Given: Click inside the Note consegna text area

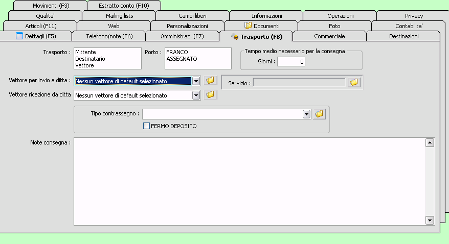Looking at the screenshot, I should 249,181.
